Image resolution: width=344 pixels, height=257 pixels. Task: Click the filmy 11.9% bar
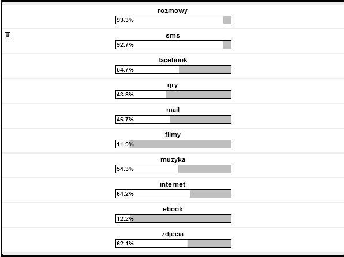pos(173,144)
